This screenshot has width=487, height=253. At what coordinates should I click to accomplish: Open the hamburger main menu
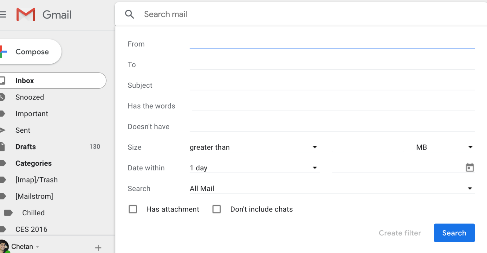3,15
